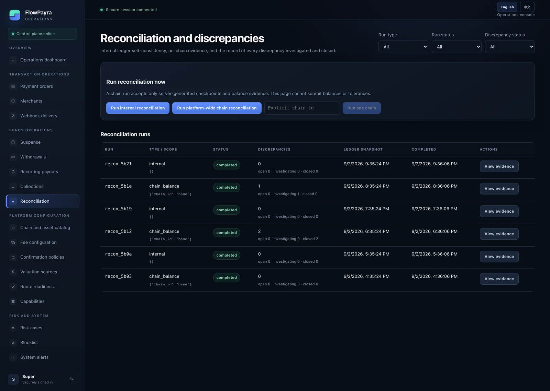This screenshot has height=391, width=550.
Task: Switch language to 中文
Action: [x=527, y=7]
